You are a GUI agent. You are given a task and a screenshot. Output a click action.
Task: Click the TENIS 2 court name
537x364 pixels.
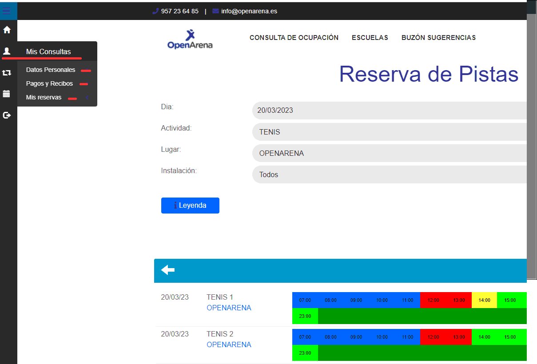click(220, 334)
